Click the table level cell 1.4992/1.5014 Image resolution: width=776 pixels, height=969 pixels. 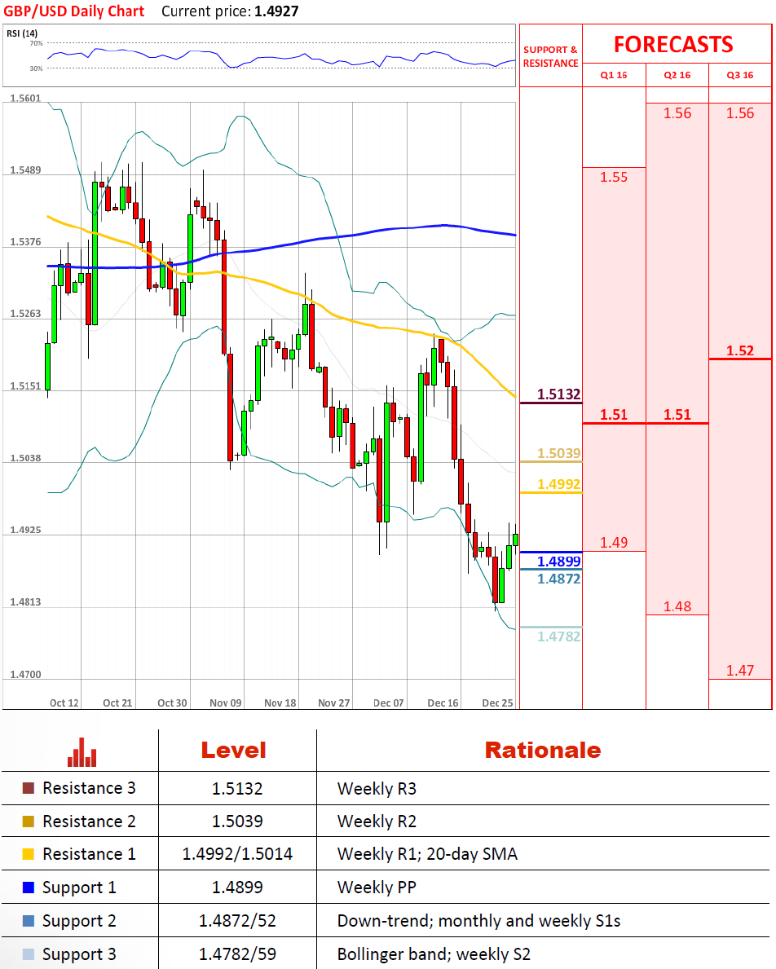pyautogui.click(x=237, y=854)
